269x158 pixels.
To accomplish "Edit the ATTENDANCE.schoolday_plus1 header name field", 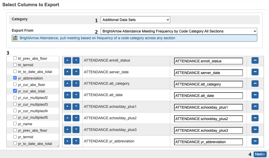I will pos(209,107).
